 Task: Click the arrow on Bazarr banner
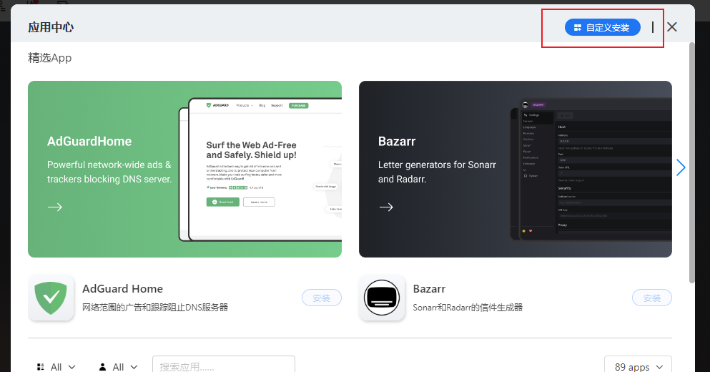click(386, 207)
